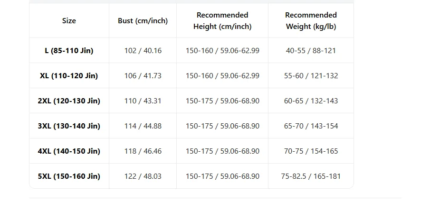Click the 40-55 / 88-121 weight cell
The height and width of the screenshot is (202, 430).
tap(311, 51)
